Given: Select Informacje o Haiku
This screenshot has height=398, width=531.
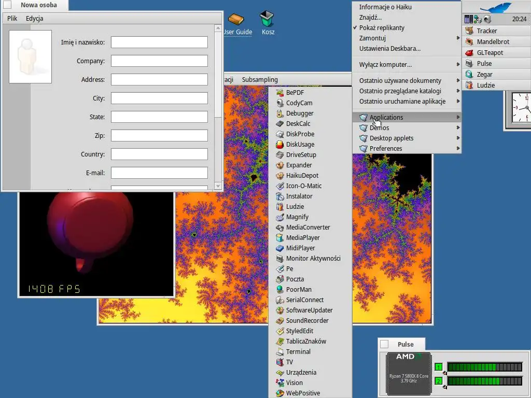Looking at the screenshot, I should [x=407, y=7].
